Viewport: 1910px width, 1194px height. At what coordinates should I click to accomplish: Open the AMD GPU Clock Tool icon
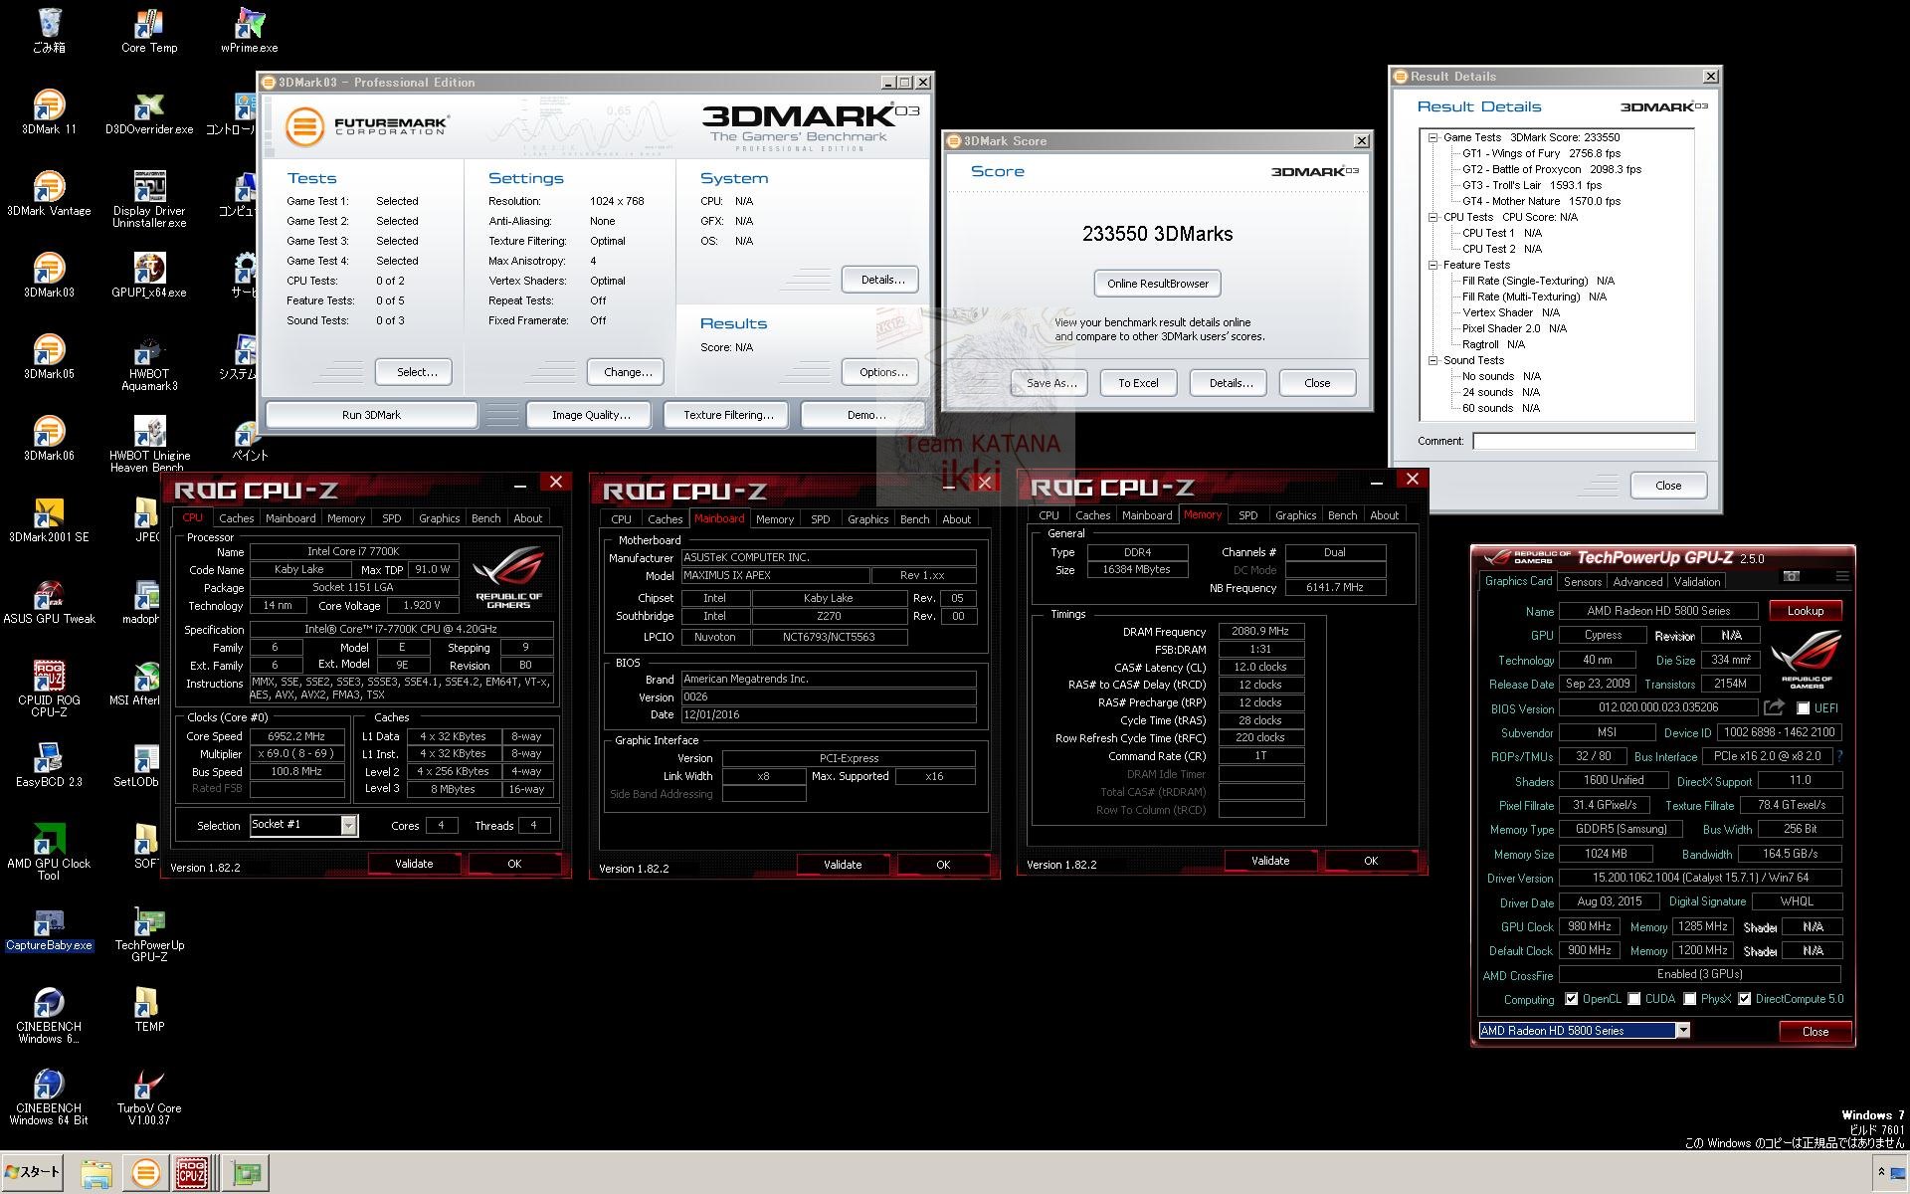(49, 852)
